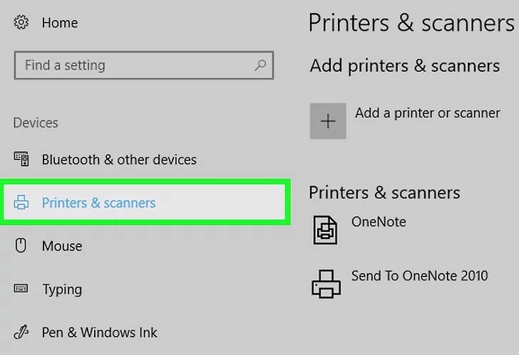The height and width of the screenshot is (355, 519).
Task: Click the pen icon in sidebar
Action: [x=21, y=332]
